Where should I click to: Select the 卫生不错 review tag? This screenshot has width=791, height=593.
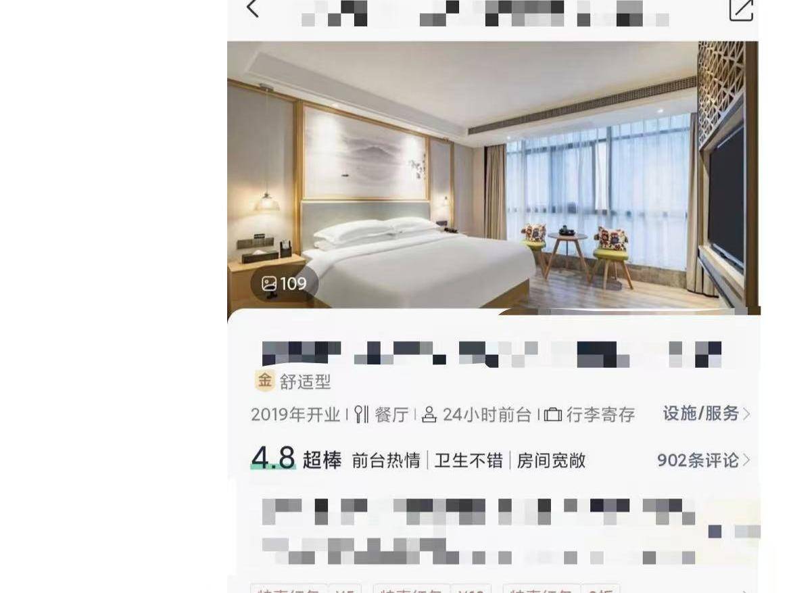(x=469, y=460)
